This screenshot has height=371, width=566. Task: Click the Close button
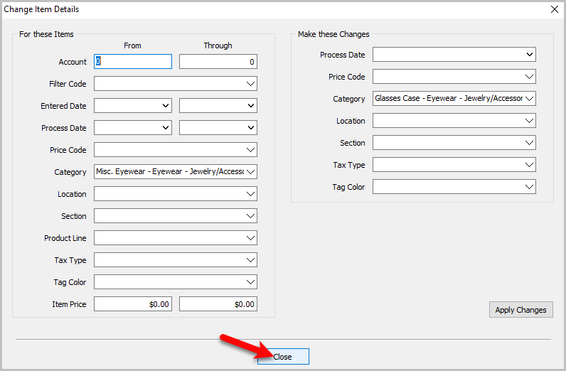(x=283, y=357)
